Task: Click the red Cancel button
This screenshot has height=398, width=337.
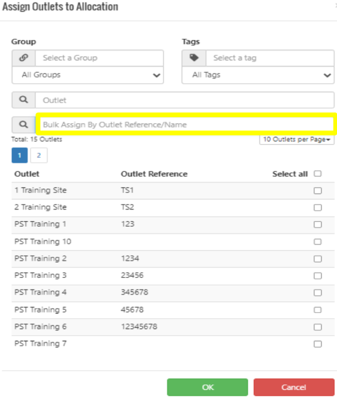Action: [294, 387]
